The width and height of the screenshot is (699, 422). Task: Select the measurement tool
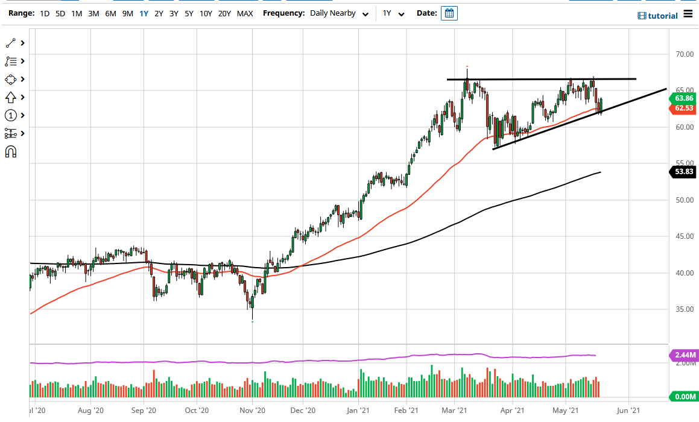[x=11, y=133]
